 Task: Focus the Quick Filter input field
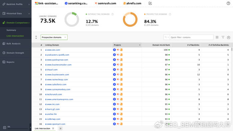pos(191,37)
